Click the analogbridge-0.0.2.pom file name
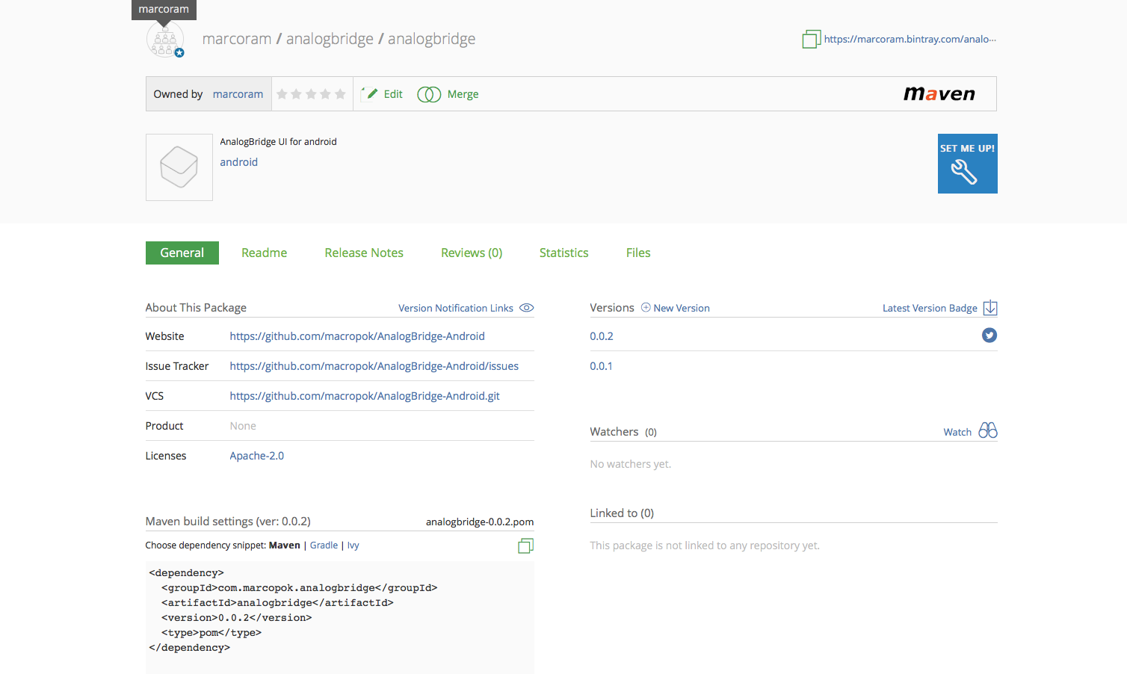Image resolution: width=1127 pixels, height=674 pixels. [x=480, y=522]
